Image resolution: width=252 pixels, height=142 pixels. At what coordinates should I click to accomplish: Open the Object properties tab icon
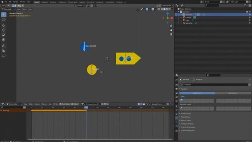pyautogui.click(x=176, y=106)
